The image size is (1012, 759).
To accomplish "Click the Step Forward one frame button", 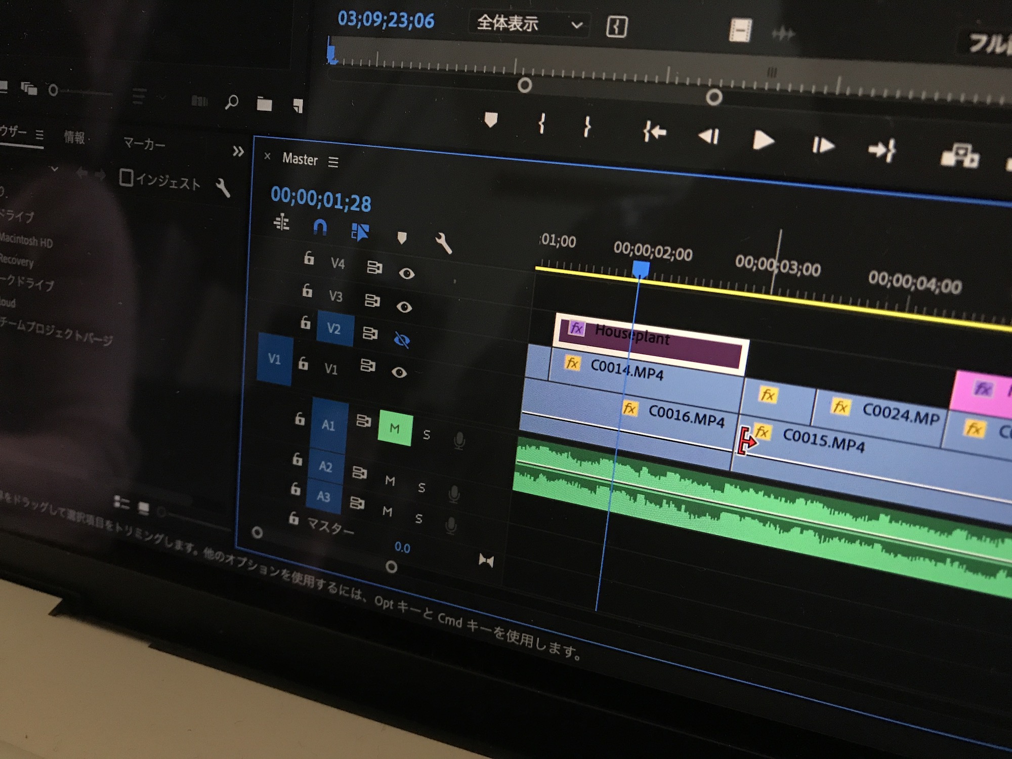I will click(x=823, y=146).
